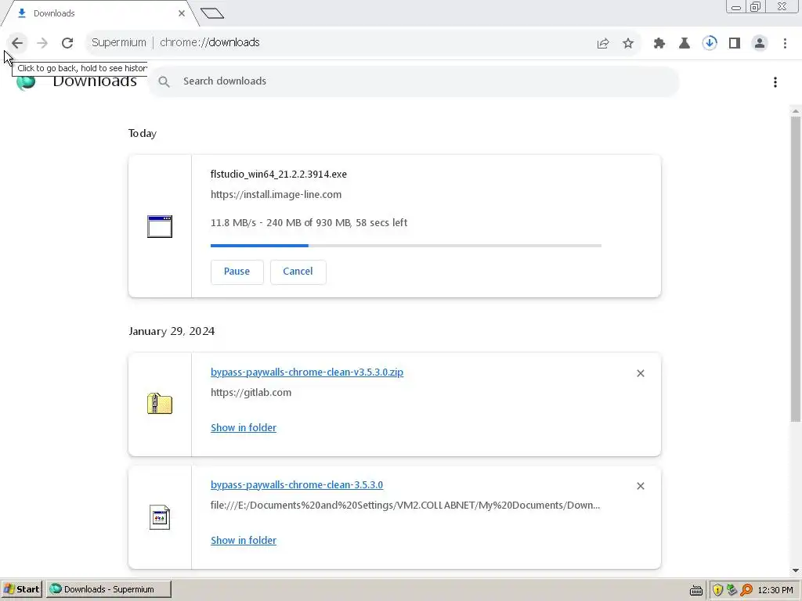Click the zip folder file icon
The image size is (802, 601).
160,404
